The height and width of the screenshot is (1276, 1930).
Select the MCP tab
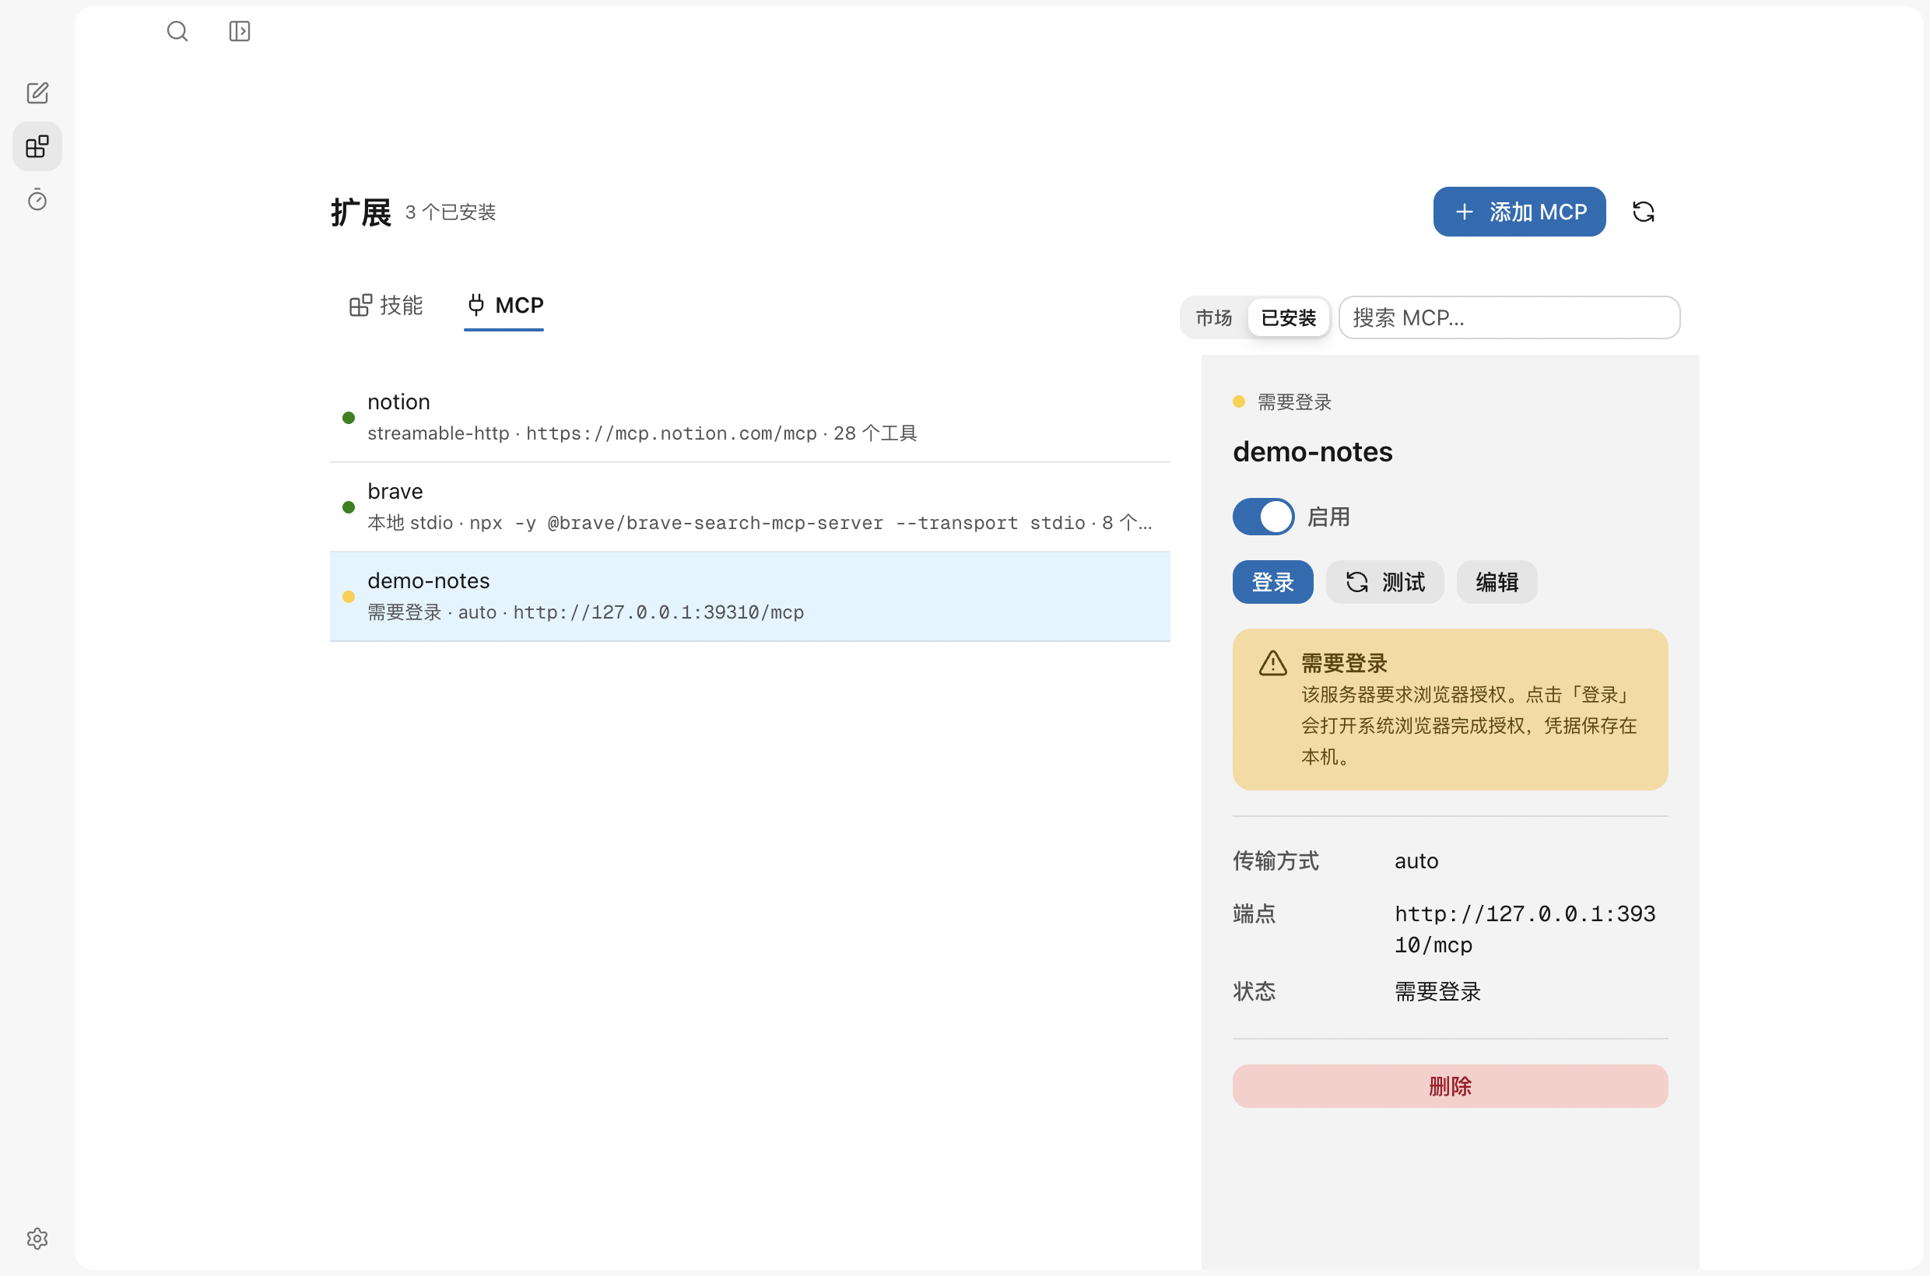click(504, 305)
